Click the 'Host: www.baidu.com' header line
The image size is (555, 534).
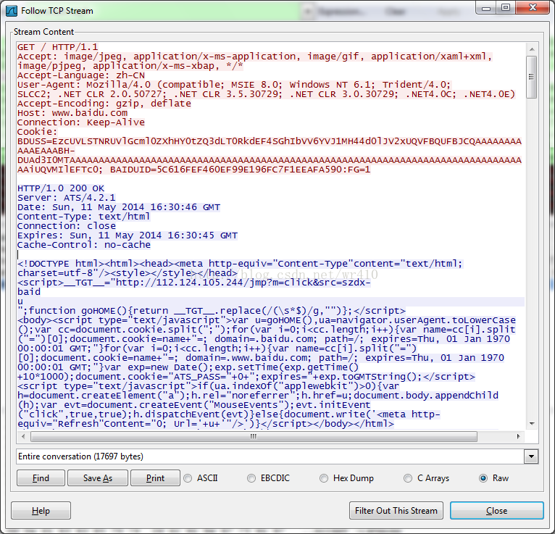(72, 113)
